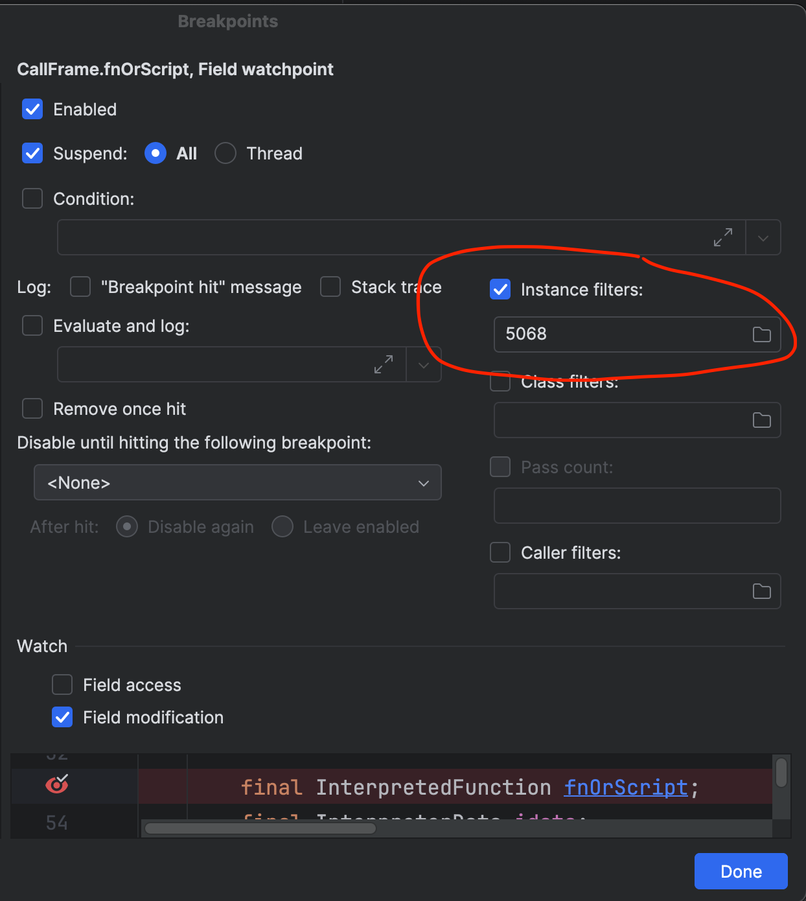Click the field watchpoint gutter icon
Image resolution: width=806 pixels, height=901 pixels.
pos(57,785)
